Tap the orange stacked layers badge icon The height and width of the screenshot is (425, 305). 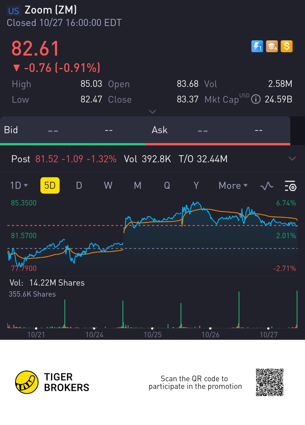point(272,46)
